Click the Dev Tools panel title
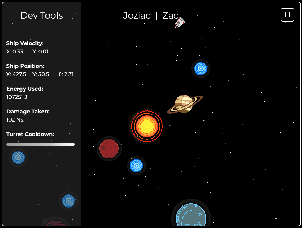Viewport: 302px width, 228px height. [x=42, y=15]
